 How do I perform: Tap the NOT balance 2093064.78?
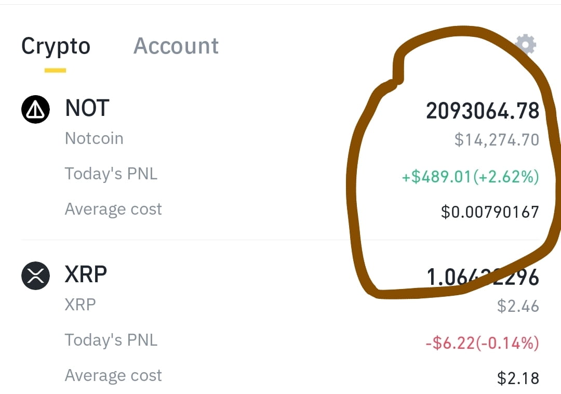point(483,111)
